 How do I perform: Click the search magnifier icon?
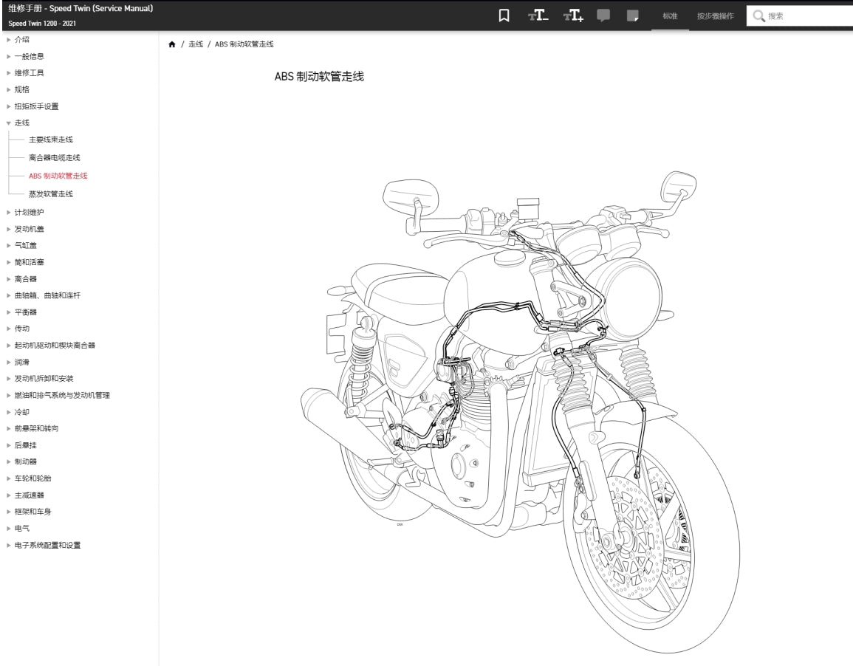coord(759,14)
